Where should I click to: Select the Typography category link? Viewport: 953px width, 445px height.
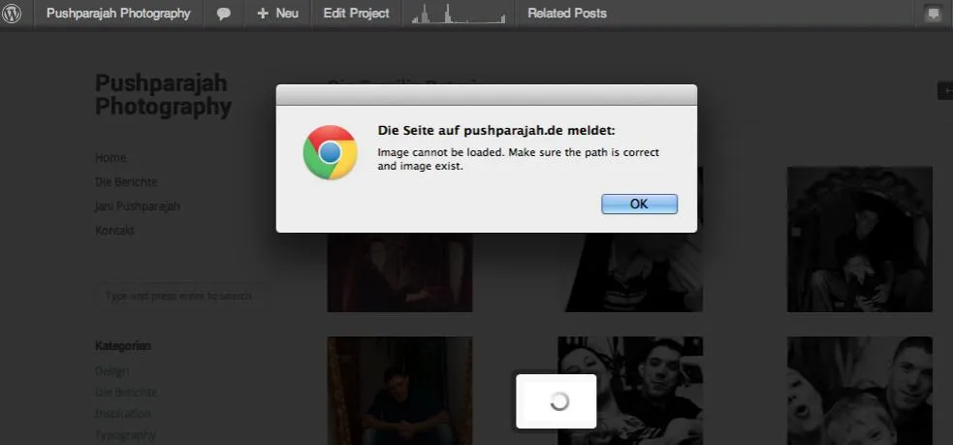tap(125, 434)
